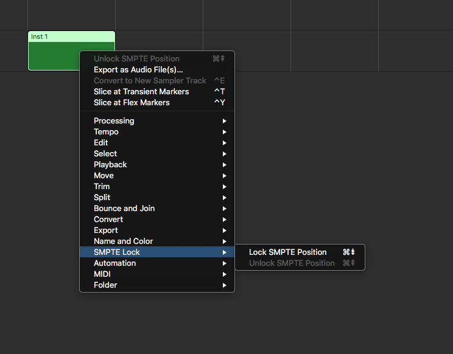Open the Edit submenu
The width and height of the screenshot is (453, 354).
[x=101, y=143]
